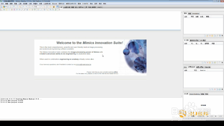Click the Save project disk icon
Image resolution: width=224 pixels, height=126 pixels.
8,7
